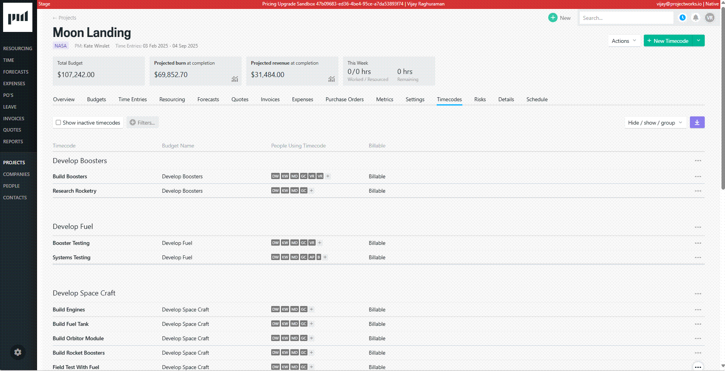Open Build Boosters timecode link
The height and width of the screenshot is (371, 725).
coord(70,176)
